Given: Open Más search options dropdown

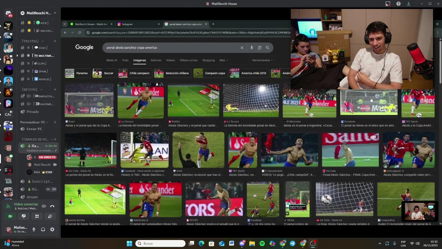Looking at the screenshot, I should [x=223, y=60].
